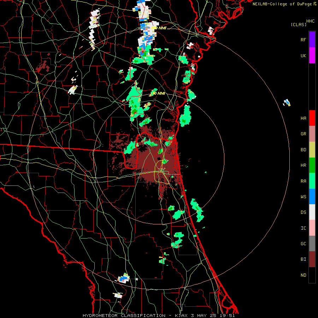Click the '50 NMI' range ring label
The width and height of the screenshot is (318, 318).
pos(159,94)
